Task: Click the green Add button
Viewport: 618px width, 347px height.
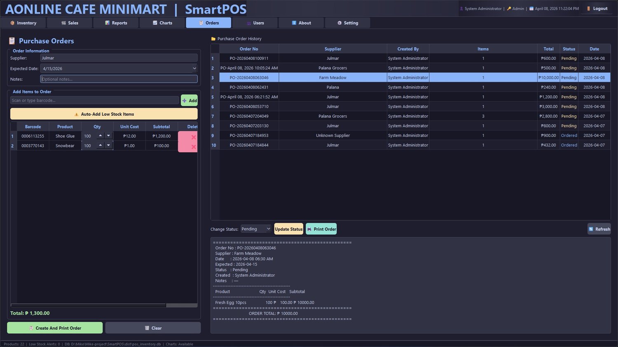Action: click(x=189, y=100)
